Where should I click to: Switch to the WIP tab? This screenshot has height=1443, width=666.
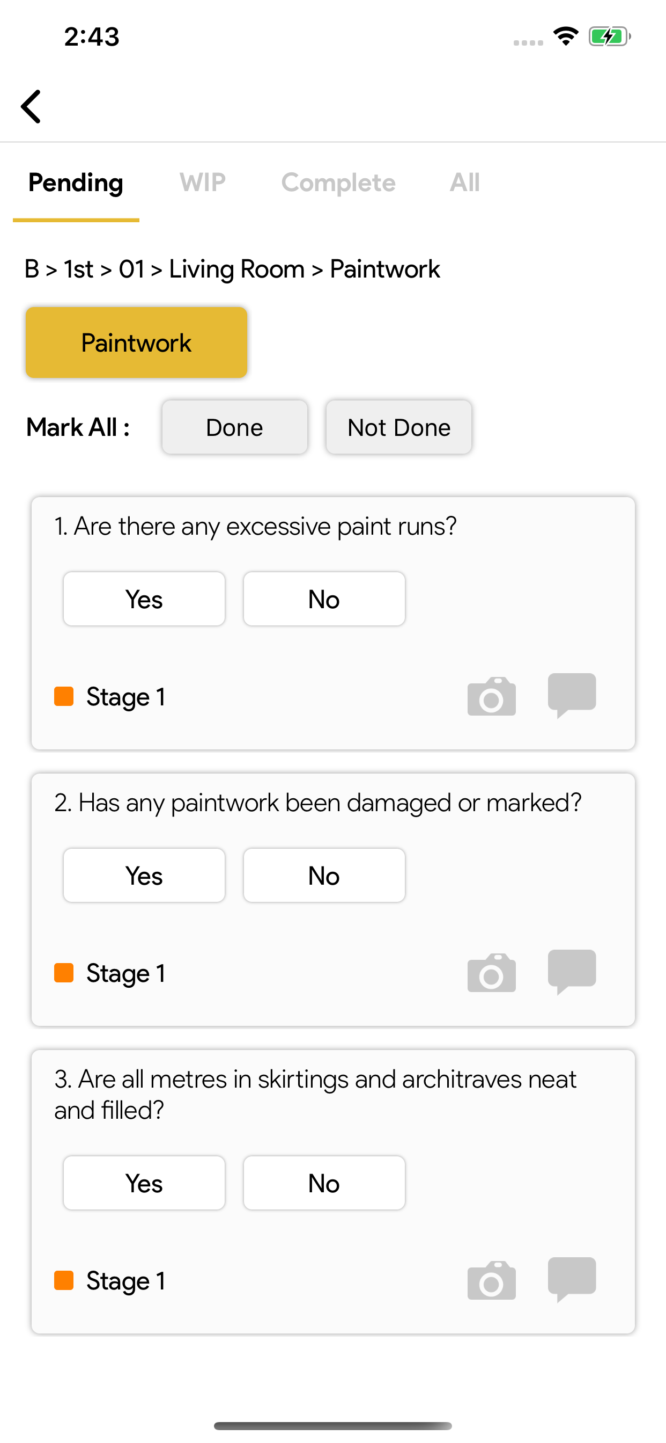click(203, 183)
